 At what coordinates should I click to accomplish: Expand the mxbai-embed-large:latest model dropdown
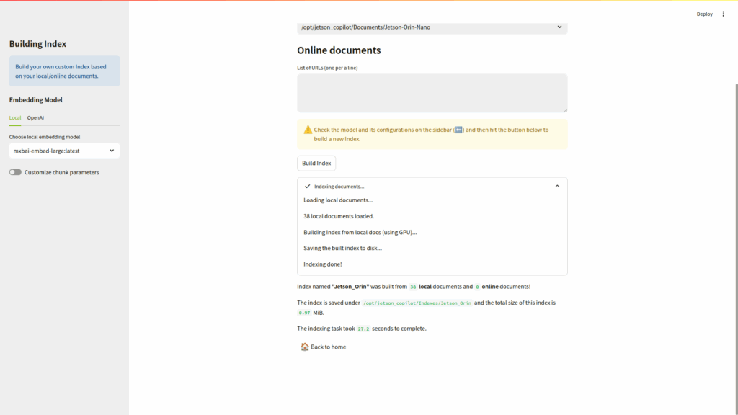[64, 151]
